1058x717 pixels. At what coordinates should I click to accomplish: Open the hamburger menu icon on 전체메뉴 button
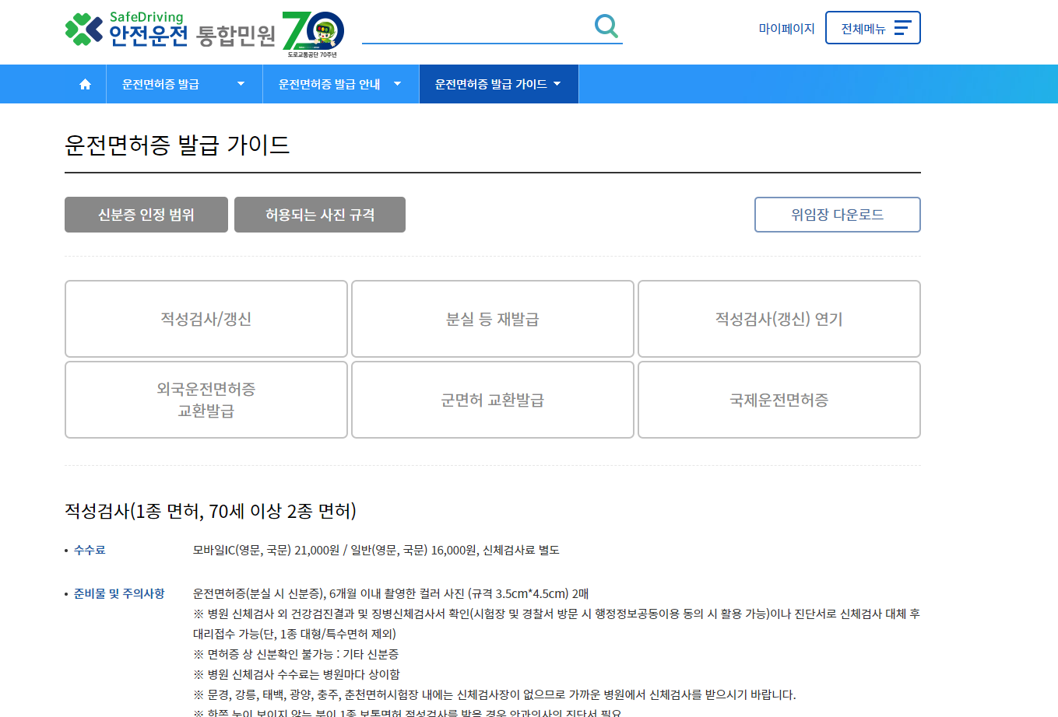903,26
